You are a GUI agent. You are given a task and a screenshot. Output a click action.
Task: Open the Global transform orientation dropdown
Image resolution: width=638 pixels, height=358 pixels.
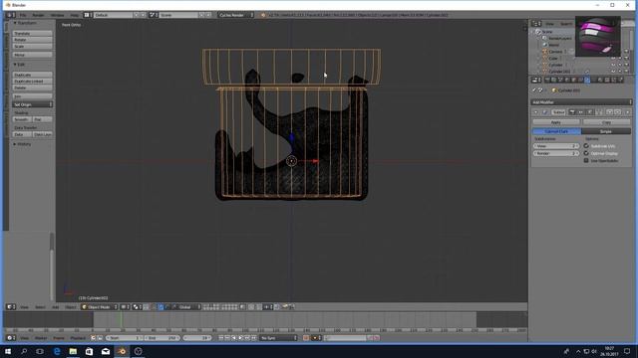[x=186, y=307]
